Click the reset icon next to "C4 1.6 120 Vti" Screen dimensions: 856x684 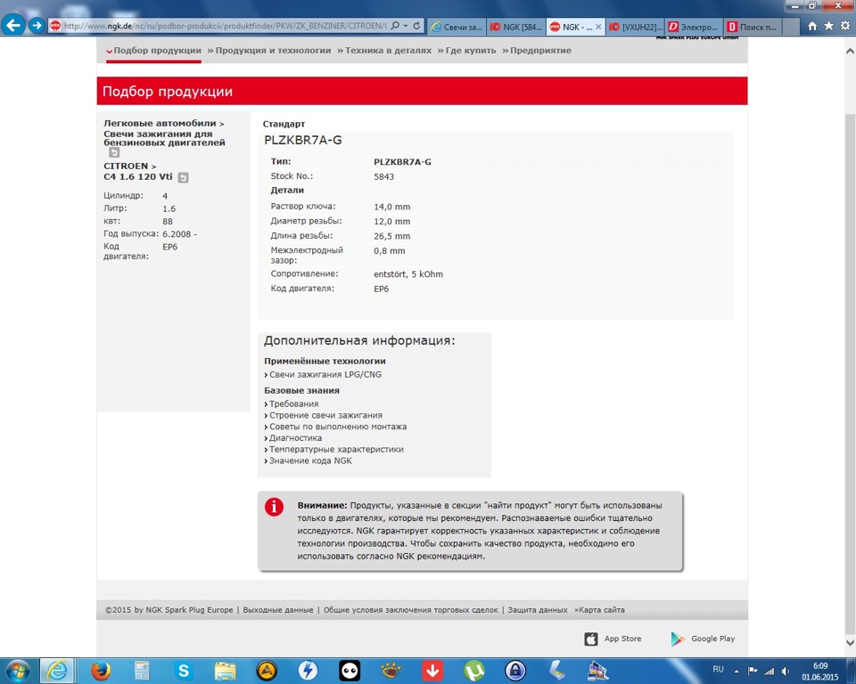(184, 177)
